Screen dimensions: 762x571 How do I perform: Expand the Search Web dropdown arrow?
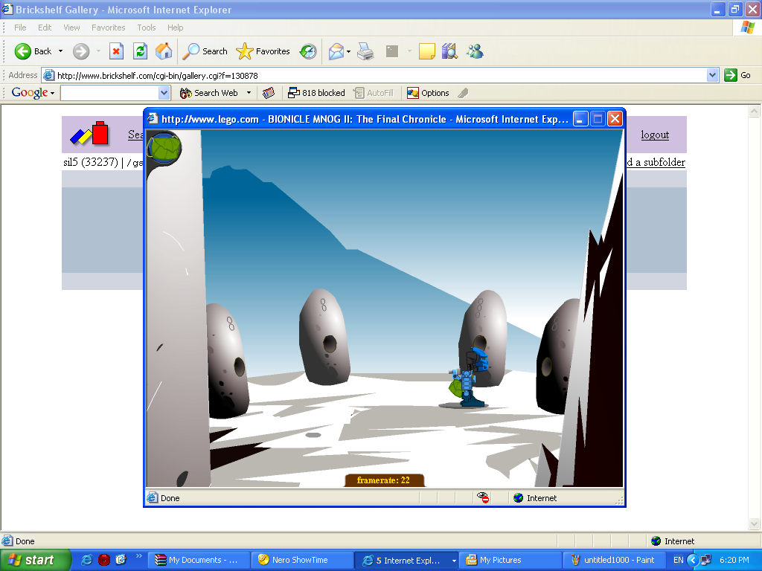click(249, 93)
